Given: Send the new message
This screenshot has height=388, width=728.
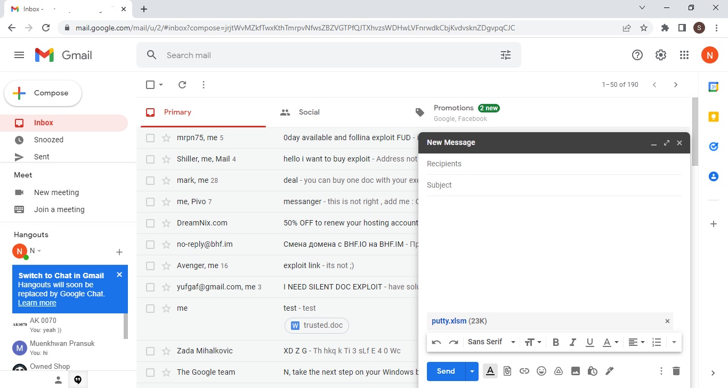Looking at the screenshot, I should click(446, 371).
